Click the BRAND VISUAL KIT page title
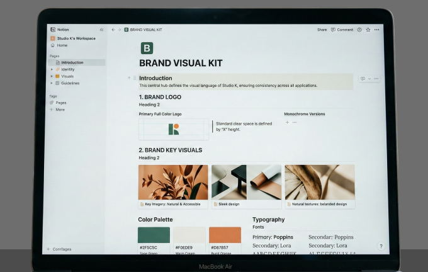Screen dimensions: 428x272 coord(181,63)
